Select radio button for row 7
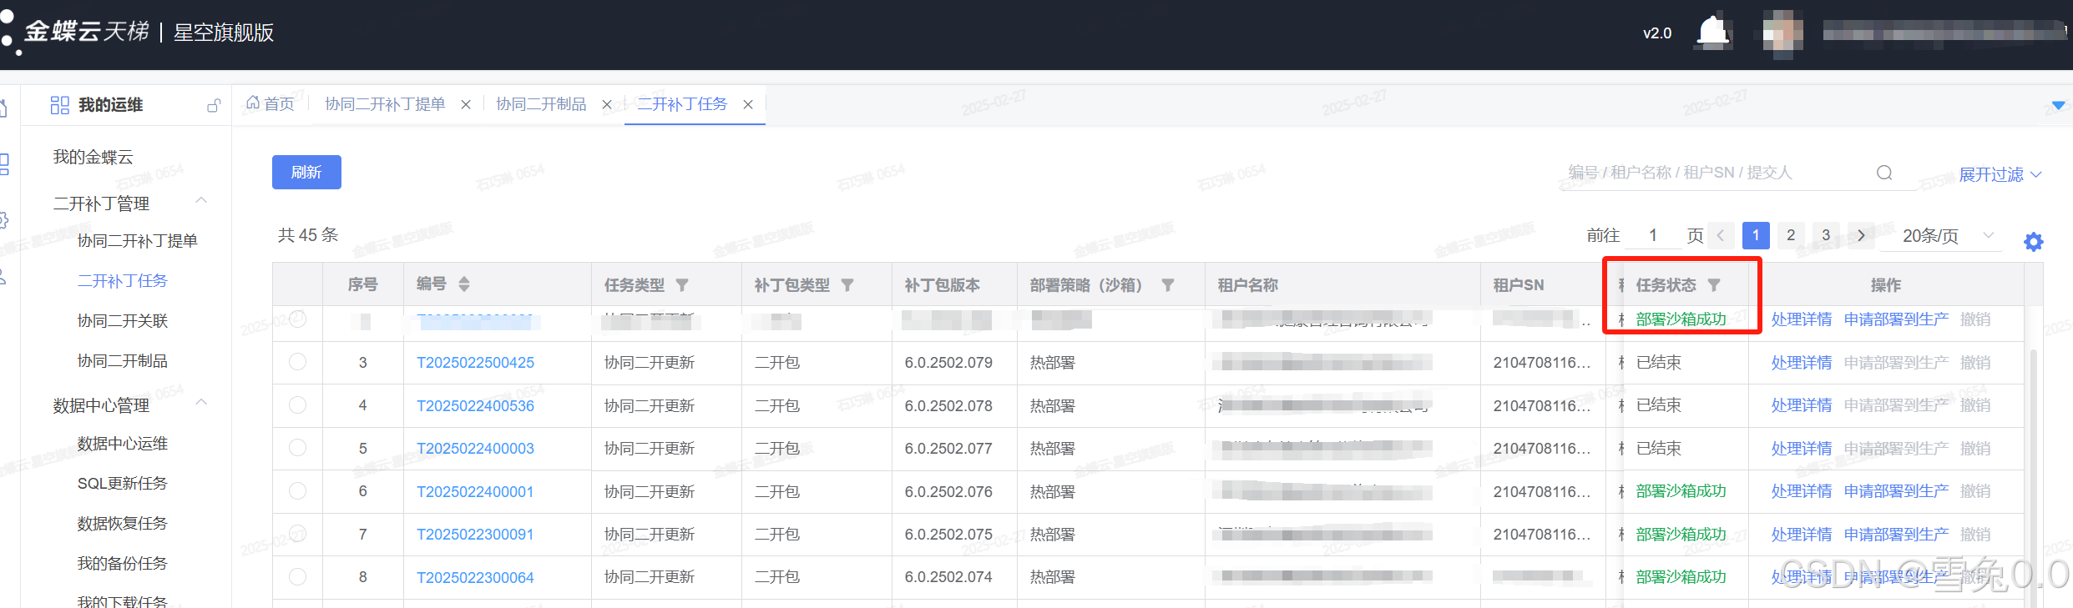This screenshot has width=2073, height=608. click(x=297, y=534)
